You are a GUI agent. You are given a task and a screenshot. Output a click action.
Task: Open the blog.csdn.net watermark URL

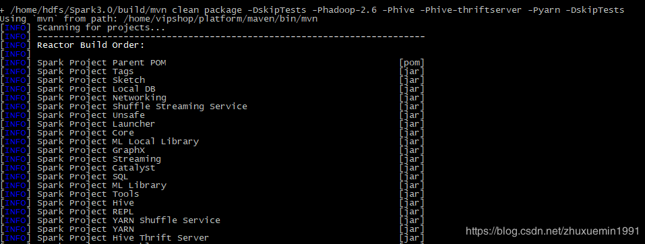553,231
